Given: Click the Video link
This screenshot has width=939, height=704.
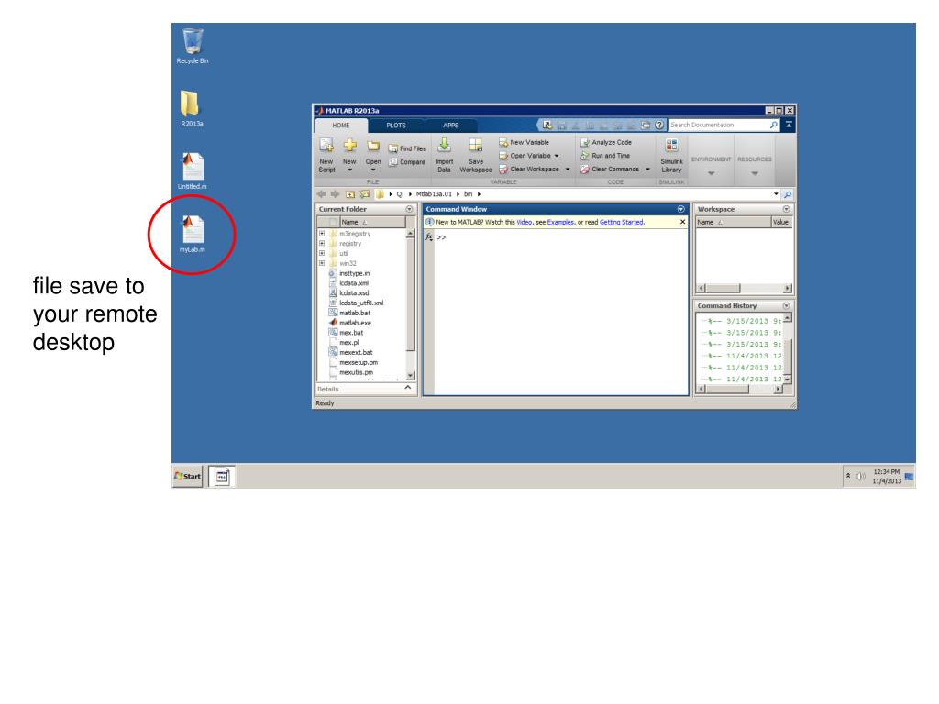Looking at the screenshot, I should pos(525,222).
